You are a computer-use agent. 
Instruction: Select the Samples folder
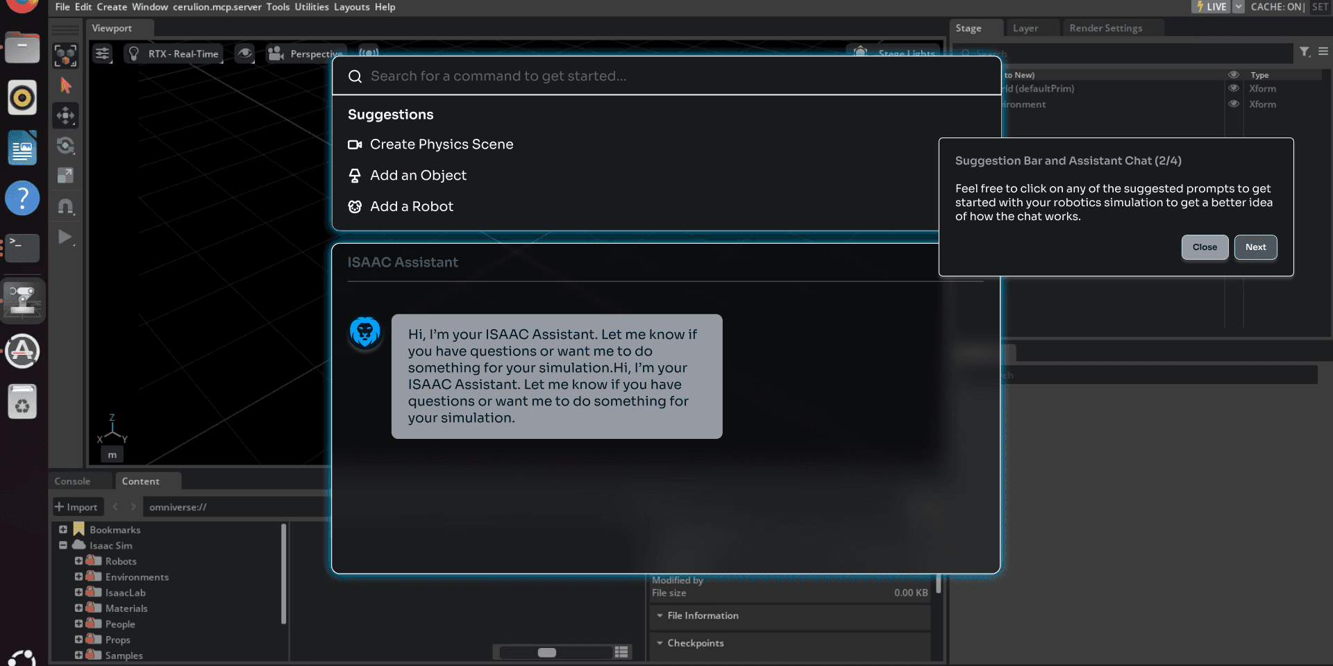click(x=124, y=656)
